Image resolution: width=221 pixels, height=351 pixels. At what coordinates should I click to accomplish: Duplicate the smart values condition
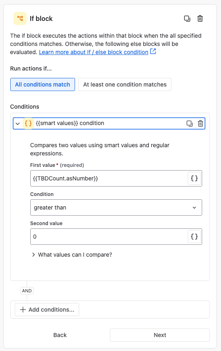pyautogui.click(x=189, y=123)
